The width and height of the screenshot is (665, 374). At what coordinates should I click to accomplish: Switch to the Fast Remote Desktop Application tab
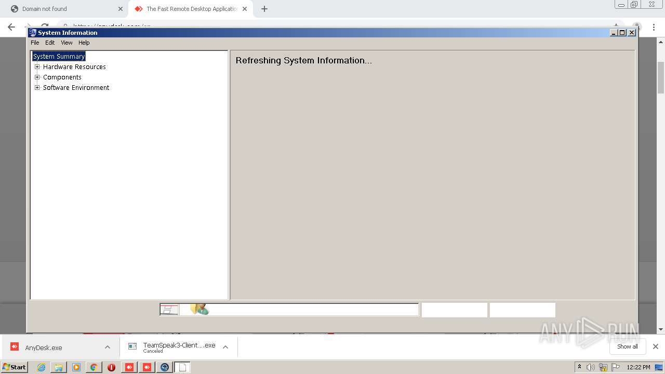pyautogui.click(x=190, y=9)
